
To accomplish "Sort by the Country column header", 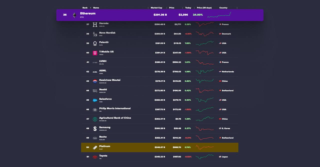I will (223, 8).
